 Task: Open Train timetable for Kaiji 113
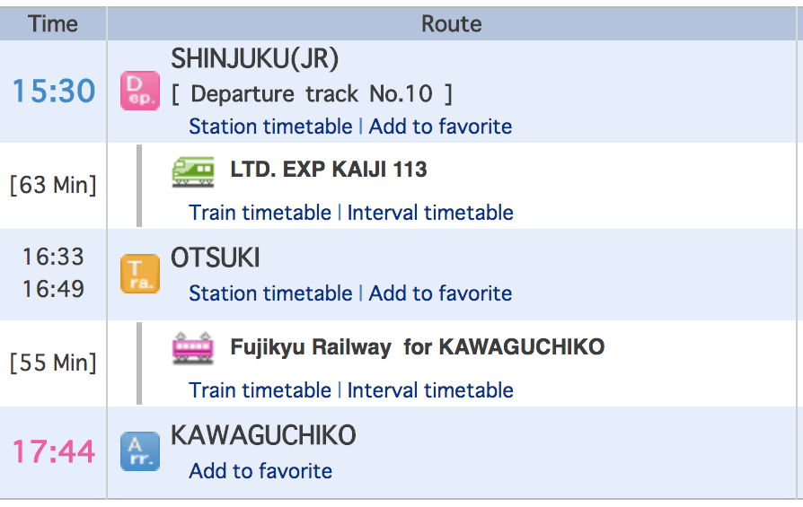pos(260,213)
